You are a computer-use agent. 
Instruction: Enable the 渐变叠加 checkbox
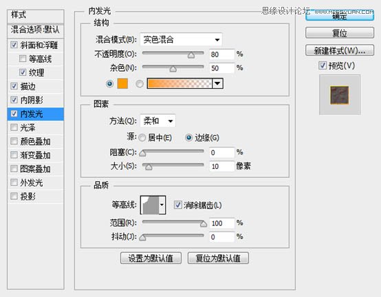pyautogui.click(x=14, y=154)
